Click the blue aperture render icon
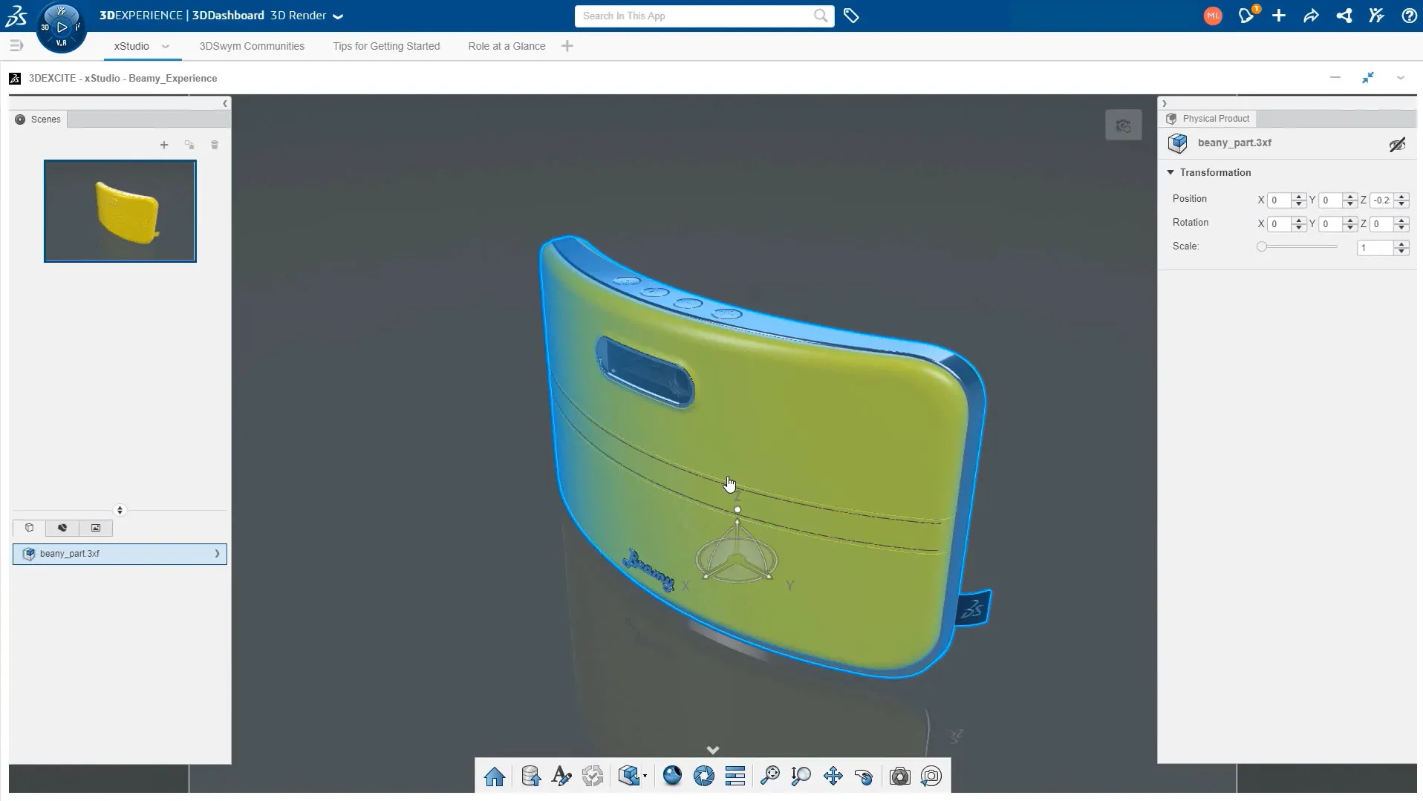 click(x=703, y=777)
